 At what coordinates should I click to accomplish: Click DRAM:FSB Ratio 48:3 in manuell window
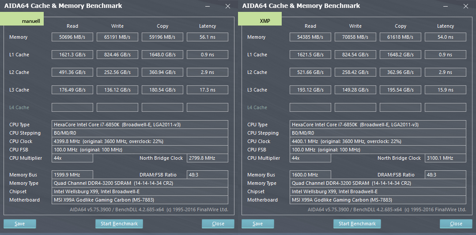[x=208, y=175]
